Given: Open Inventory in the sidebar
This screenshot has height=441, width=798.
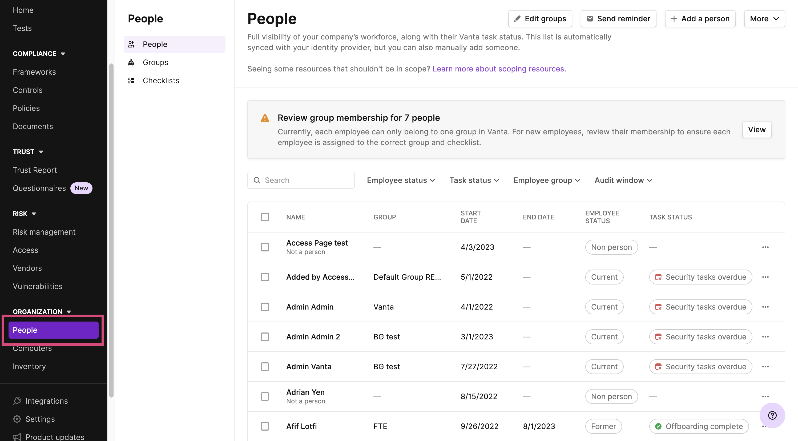Looking at the screenshot, I should click(x=29, y=366).
